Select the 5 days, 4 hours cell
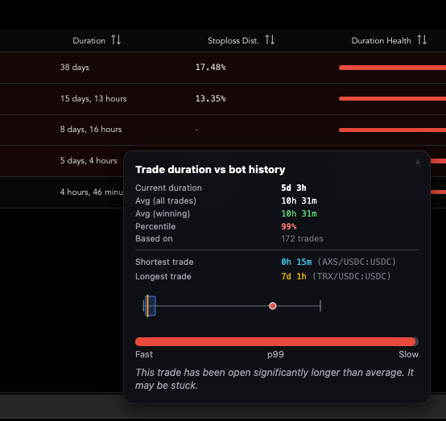Screen dimensions: 446x421 pos(89,161)
